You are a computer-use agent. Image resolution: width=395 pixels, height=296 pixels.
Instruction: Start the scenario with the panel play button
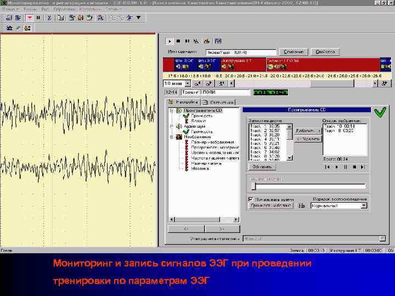point(170,41)
